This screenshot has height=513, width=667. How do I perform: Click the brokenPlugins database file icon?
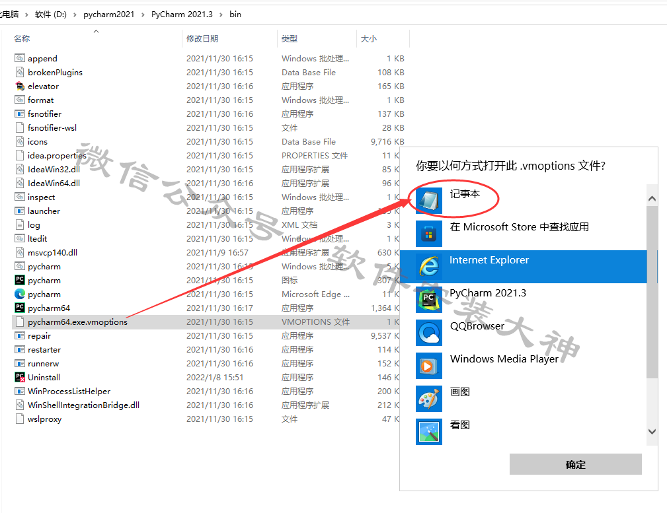pyautogui.click(x=20, y=72)
